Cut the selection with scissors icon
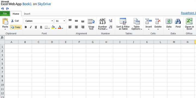Viewport: 196px width, 98px height. tap(15, 21)
